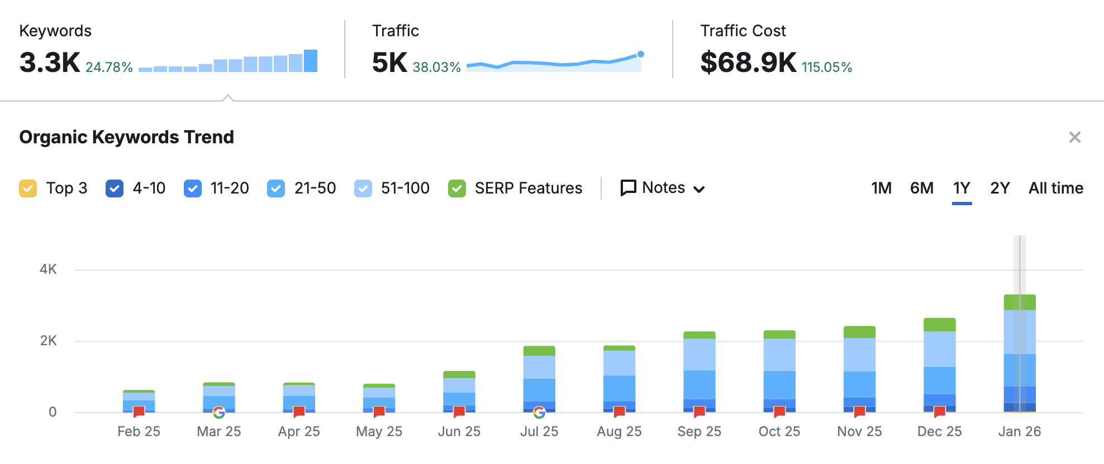Viewport: 1104px width, 464px height.
Task: Click the Google update icon under Mar 25
Action: pos(219,413)
